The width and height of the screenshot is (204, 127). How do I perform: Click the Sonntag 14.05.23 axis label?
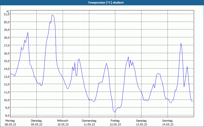click(168, 123)
